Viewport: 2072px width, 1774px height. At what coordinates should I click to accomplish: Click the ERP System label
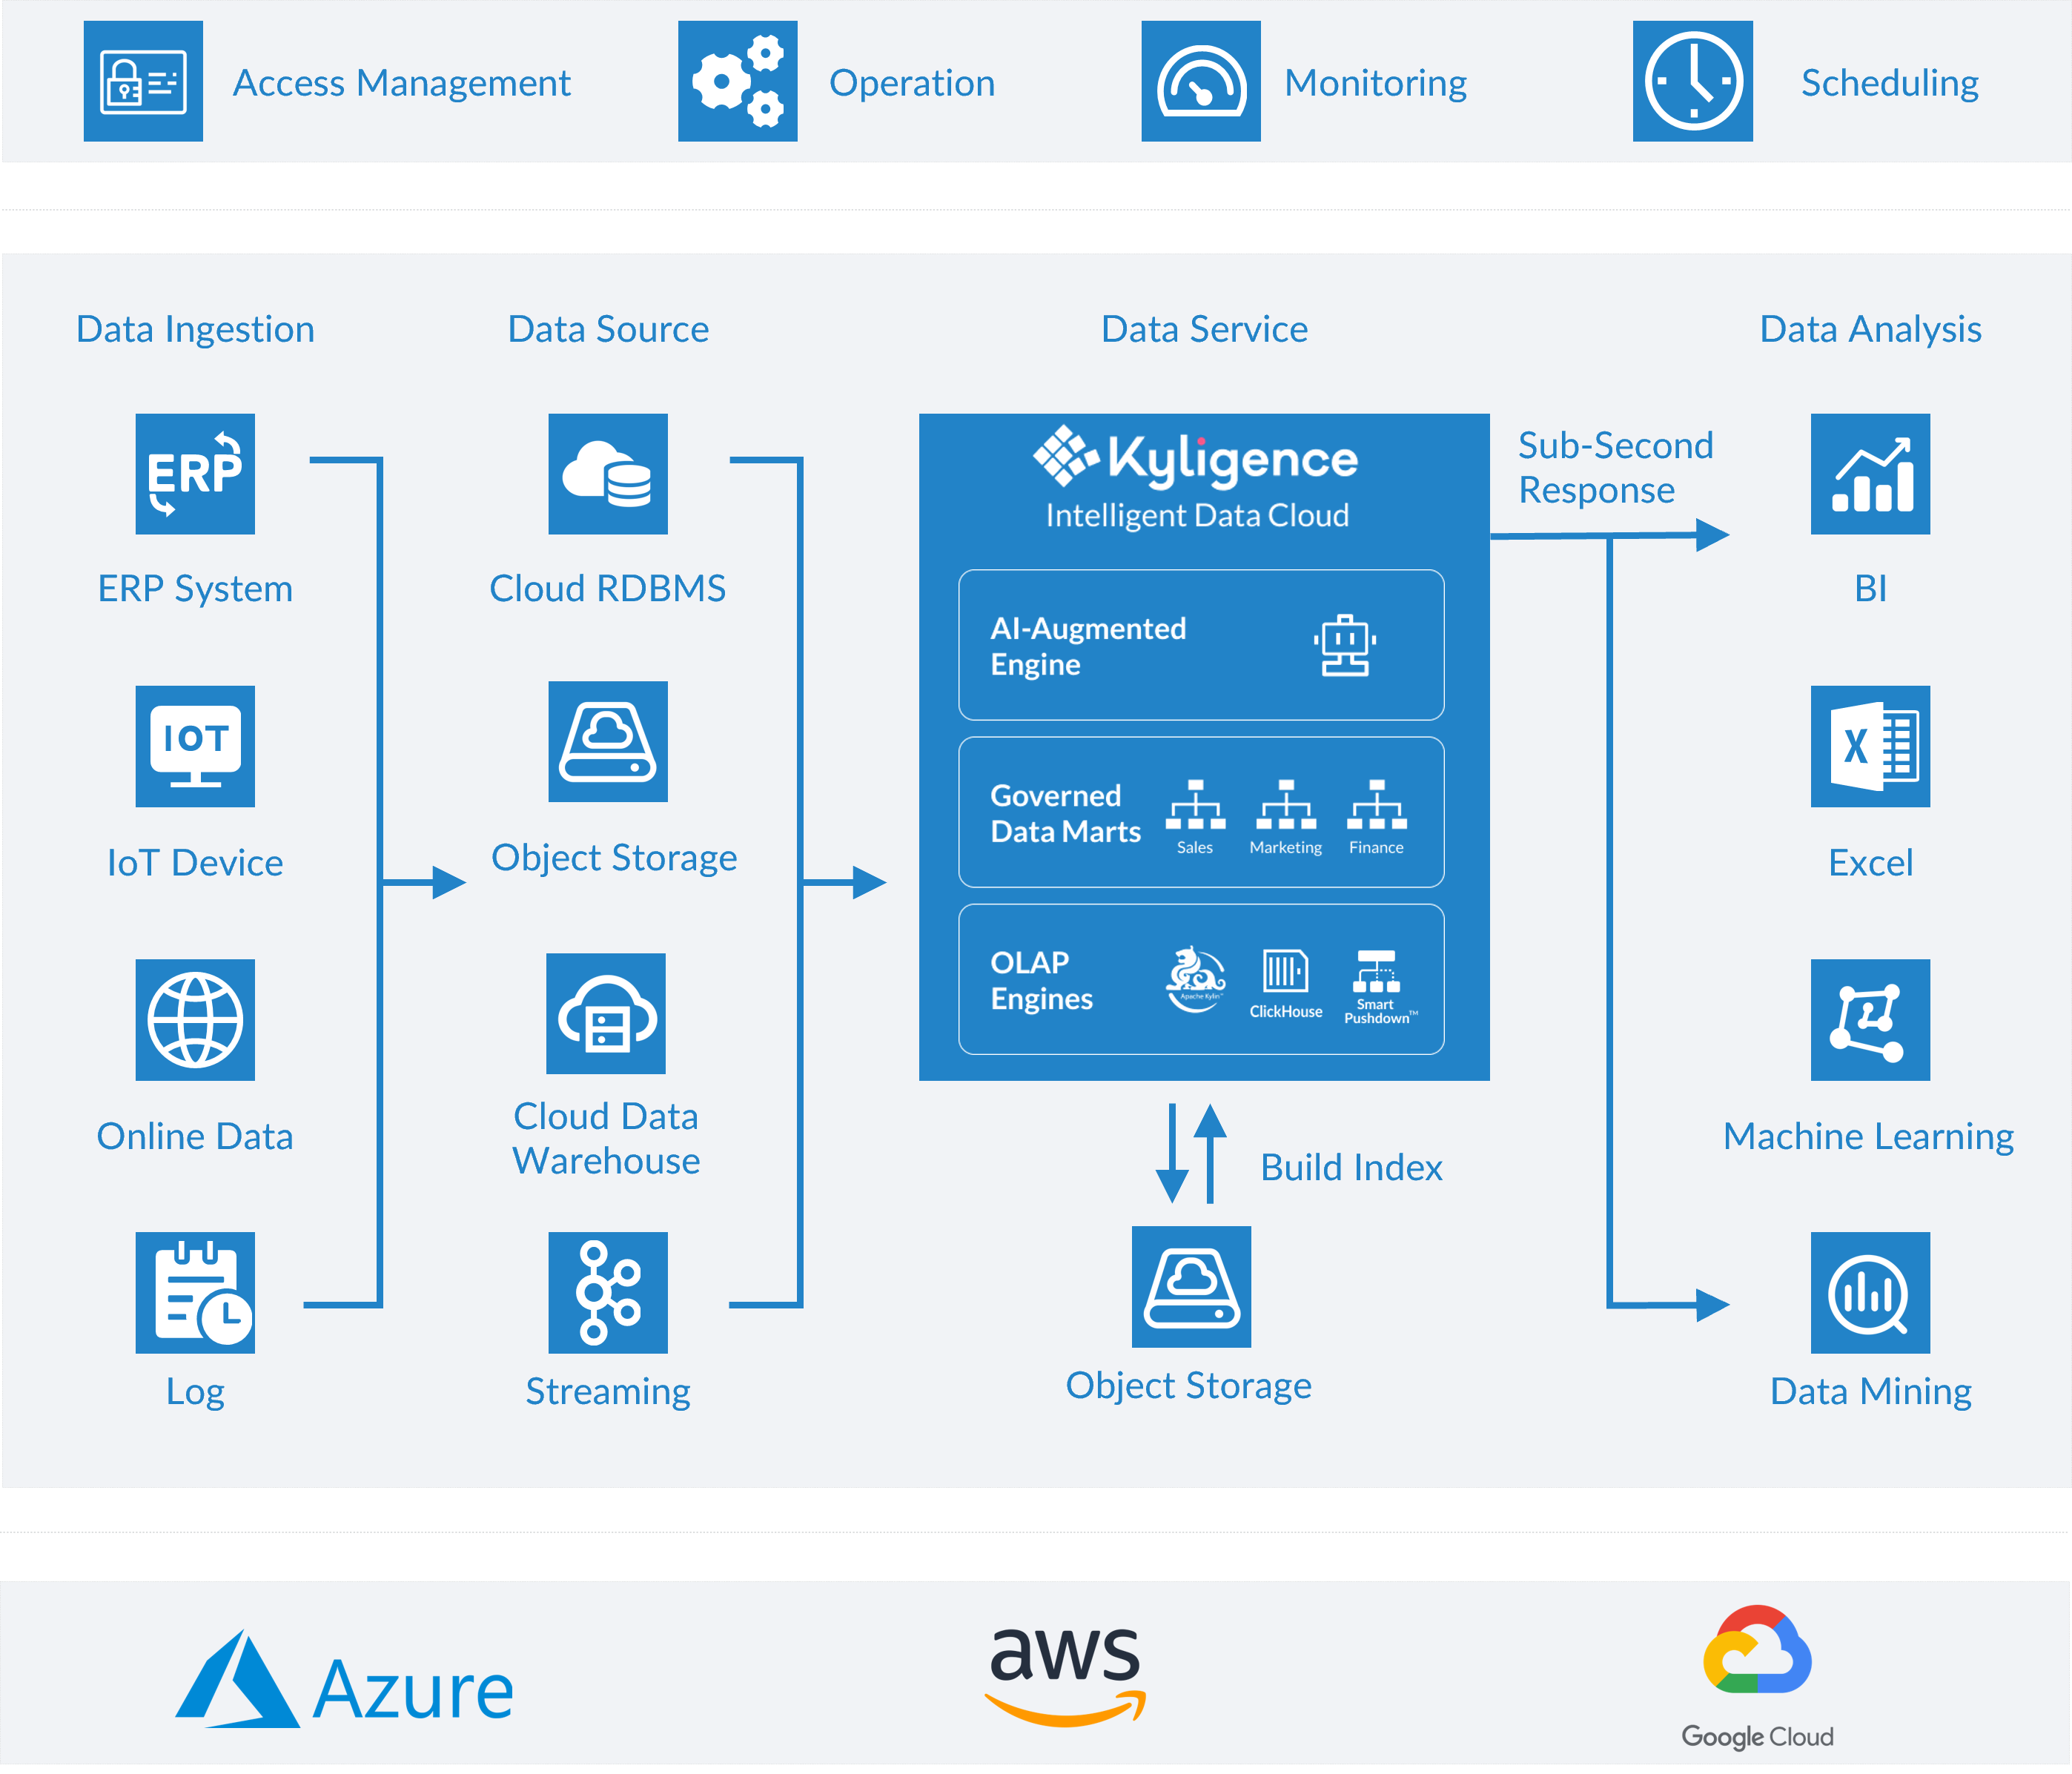pyautogui.click(x=195, y=588)
